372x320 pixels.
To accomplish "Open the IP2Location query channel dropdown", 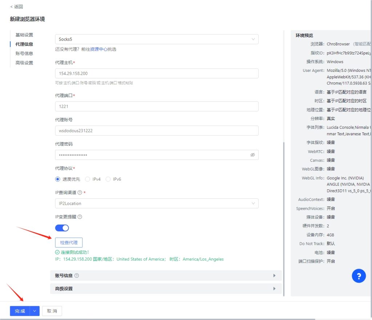I will tap(157, 204).
